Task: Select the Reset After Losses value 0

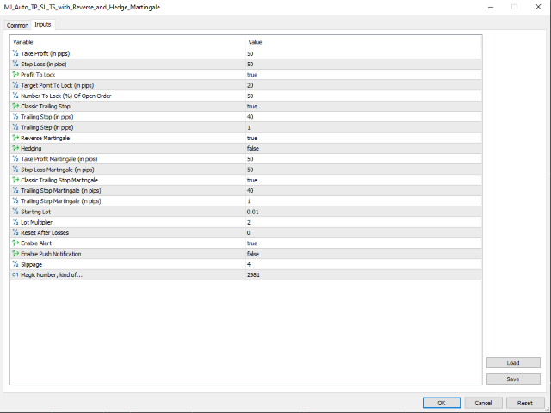Action: pyautogui.click(x=249, y=232)
